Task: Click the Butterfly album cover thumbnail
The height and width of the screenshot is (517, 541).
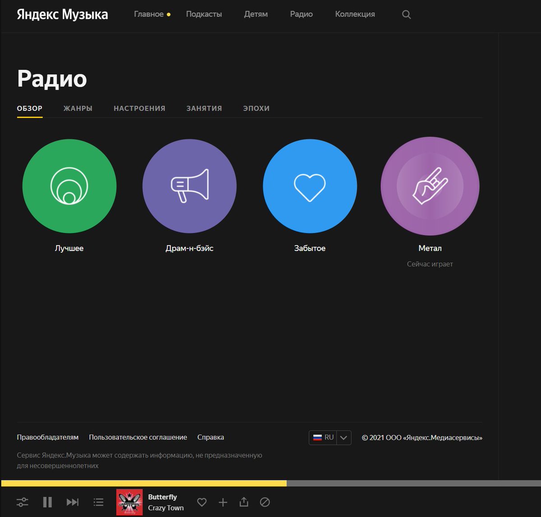Action: coord(129,502)
